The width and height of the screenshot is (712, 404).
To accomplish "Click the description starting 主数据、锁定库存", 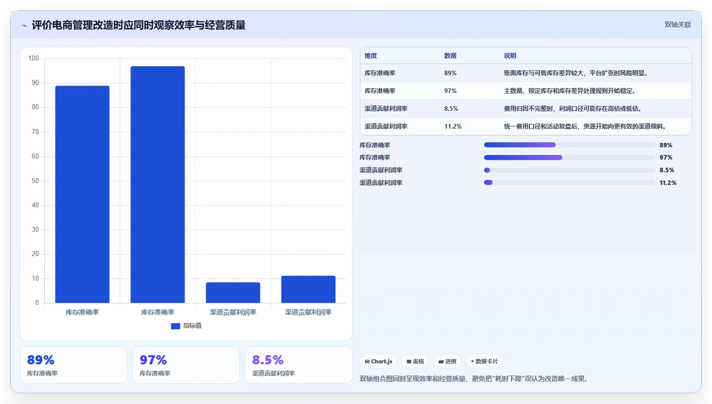I will tap(569, 91).
